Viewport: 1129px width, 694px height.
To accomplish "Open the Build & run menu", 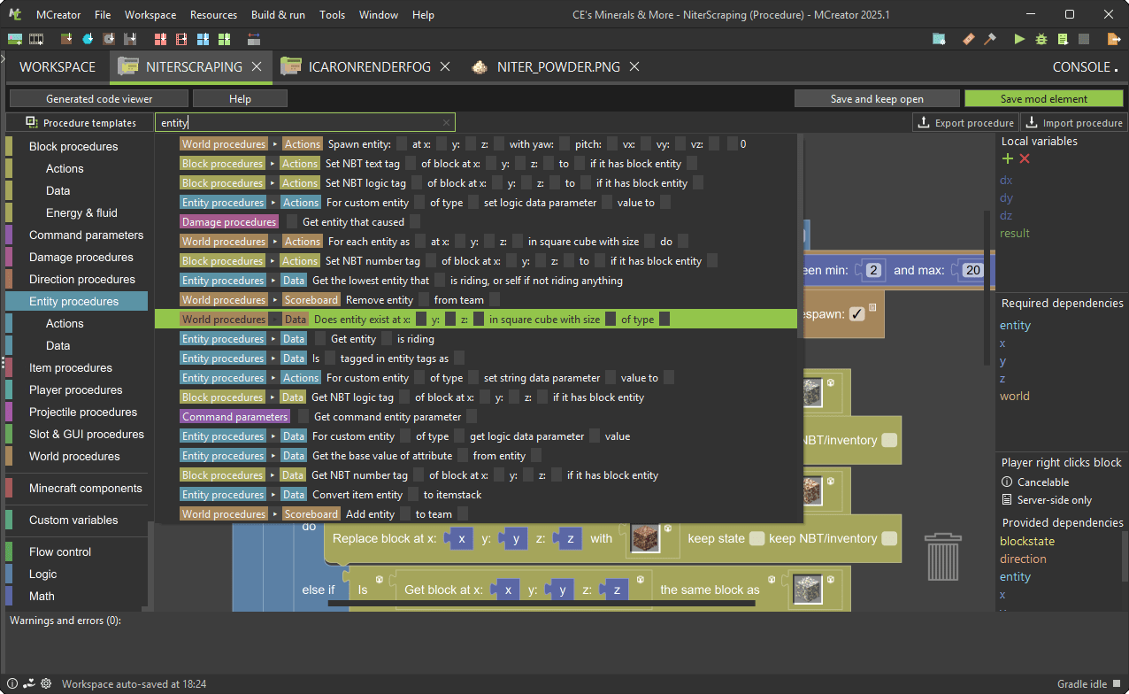I will click(x=278, y=14).
